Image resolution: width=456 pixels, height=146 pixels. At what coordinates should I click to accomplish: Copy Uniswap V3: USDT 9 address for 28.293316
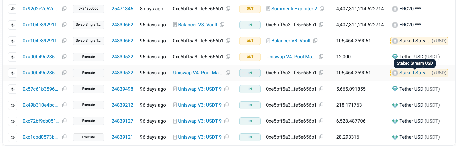tap(226, 137)
